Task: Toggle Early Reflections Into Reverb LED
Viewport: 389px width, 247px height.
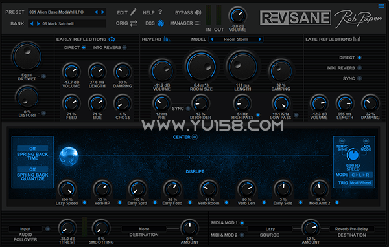Action: 124,47
